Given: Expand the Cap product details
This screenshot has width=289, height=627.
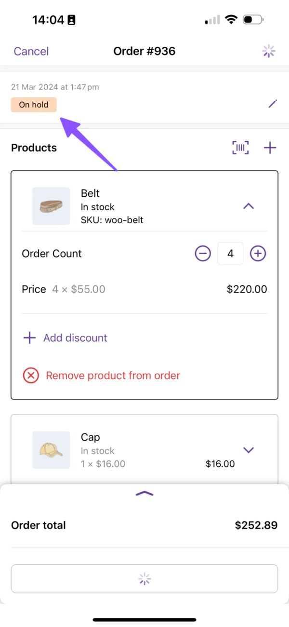Looking at the screenshot, I should coord(248,450).
